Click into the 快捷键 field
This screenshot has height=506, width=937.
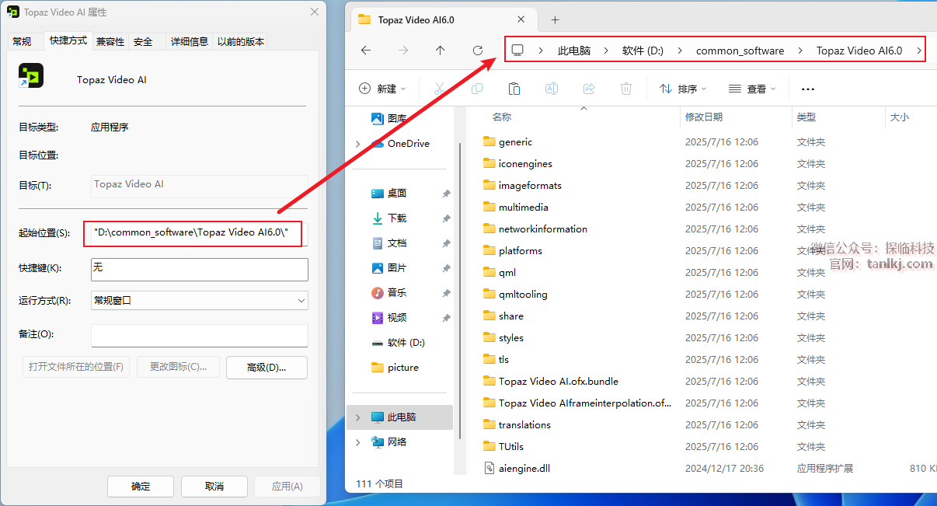(x=200, y=269)
